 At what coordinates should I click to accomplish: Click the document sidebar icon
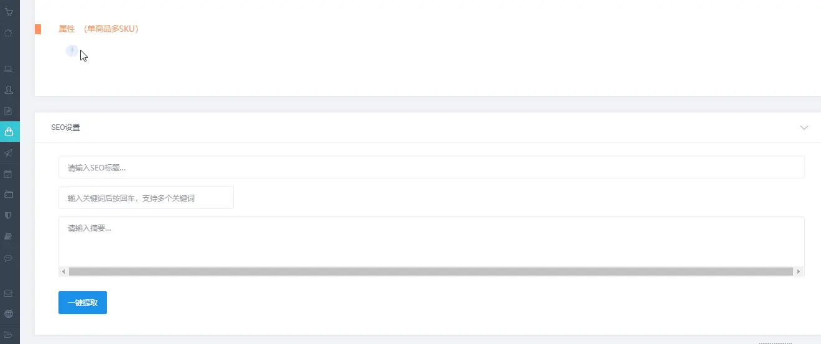click(x=9, y=111)
